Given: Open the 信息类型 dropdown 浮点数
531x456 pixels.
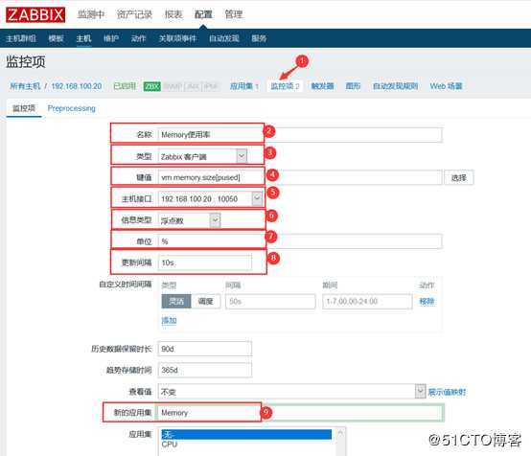Looking at the screenshot, I should click(x=190, y=220).
